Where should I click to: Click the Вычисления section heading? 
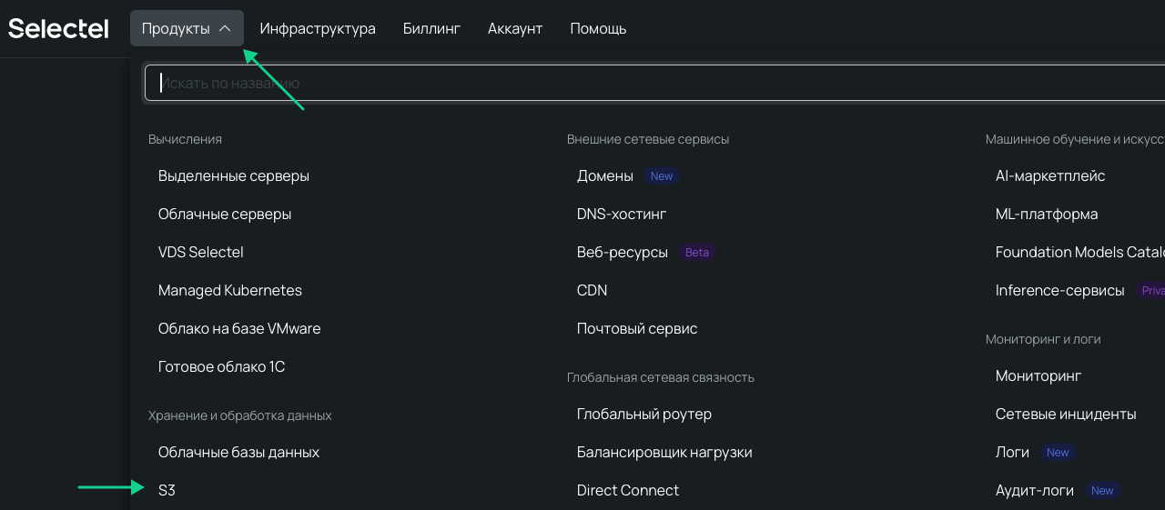185,139
